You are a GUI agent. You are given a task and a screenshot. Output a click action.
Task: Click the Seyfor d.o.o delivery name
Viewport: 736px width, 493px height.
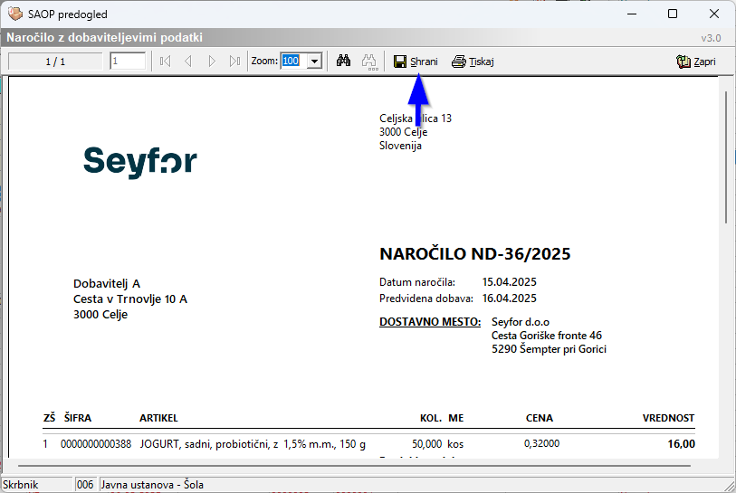[x=520, y=322]
